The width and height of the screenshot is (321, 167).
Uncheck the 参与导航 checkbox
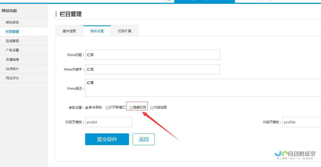point(87,108)
